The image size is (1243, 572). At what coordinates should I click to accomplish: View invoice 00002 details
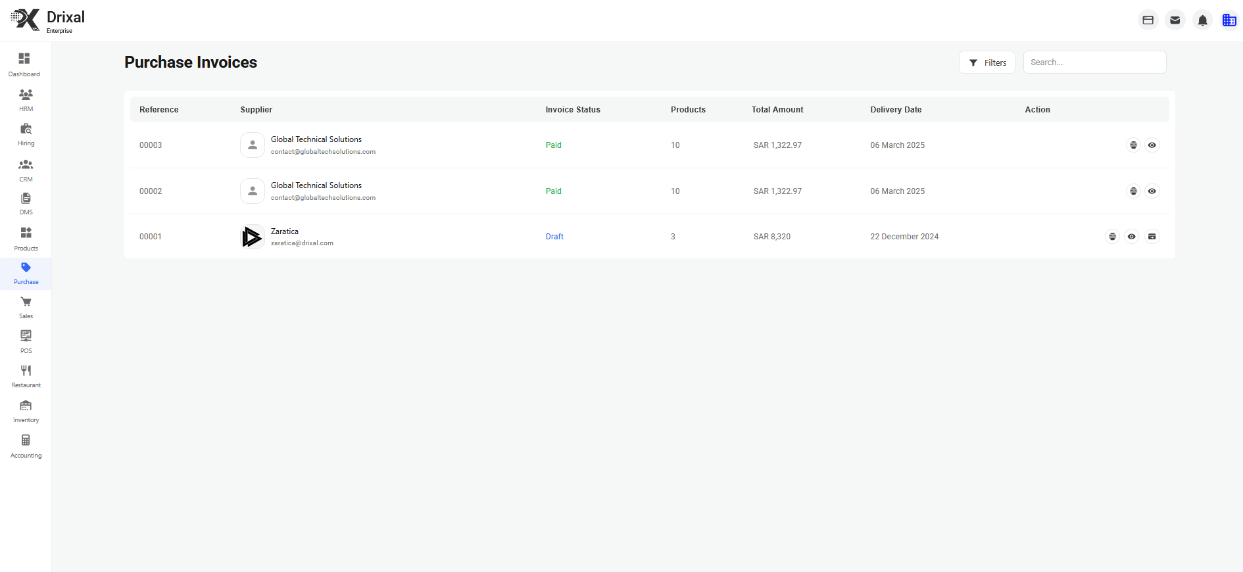tap(1152, 191)
